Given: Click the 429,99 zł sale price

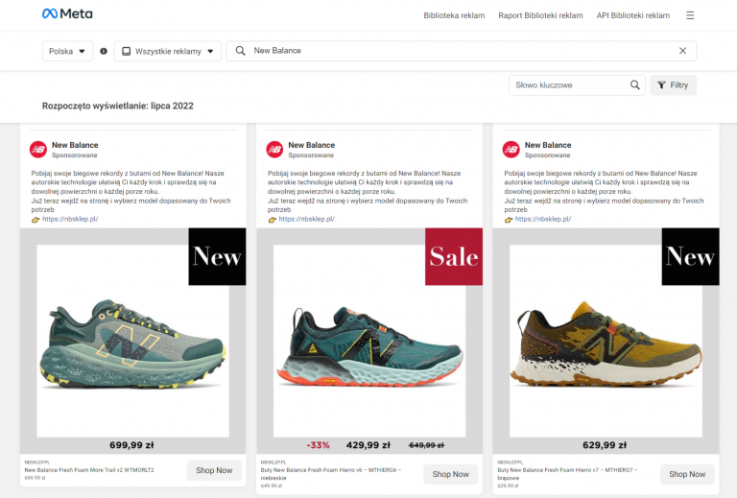Looking at the screenshot, I should (368, 445).
